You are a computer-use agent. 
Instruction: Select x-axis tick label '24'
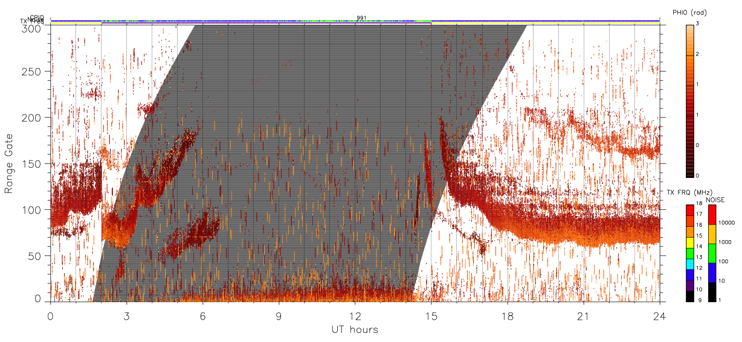point(659,315)
